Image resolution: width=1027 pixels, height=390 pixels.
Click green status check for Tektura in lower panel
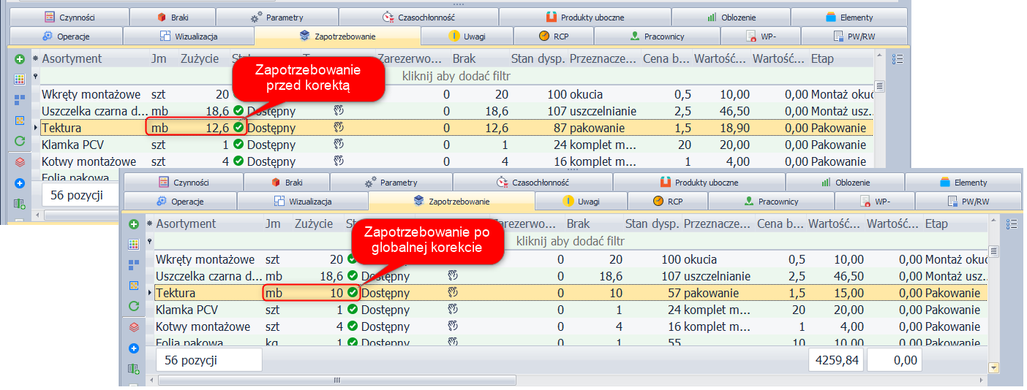(353, 293)
